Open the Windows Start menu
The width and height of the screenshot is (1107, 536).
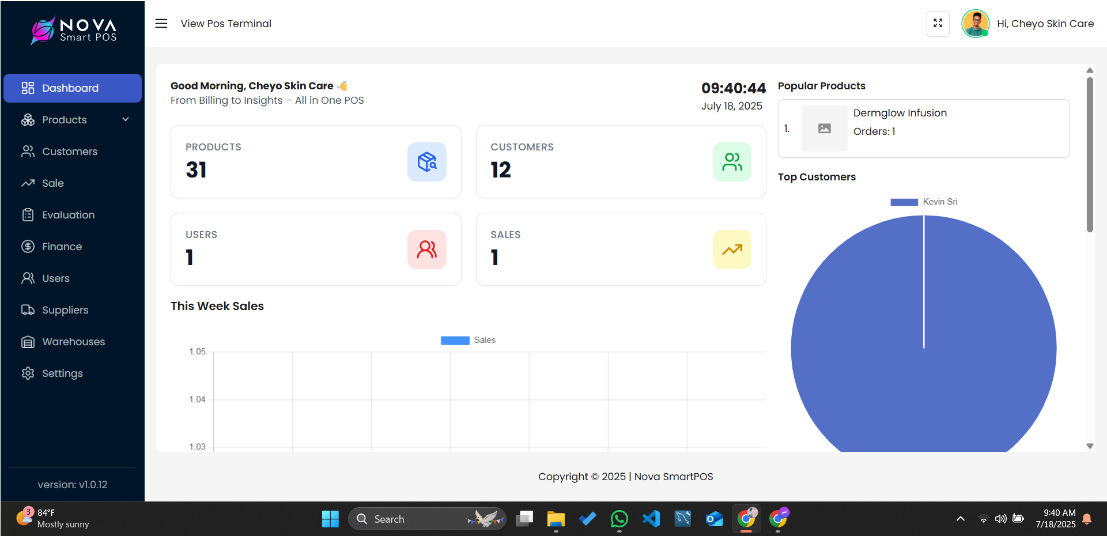coord(330,519)
